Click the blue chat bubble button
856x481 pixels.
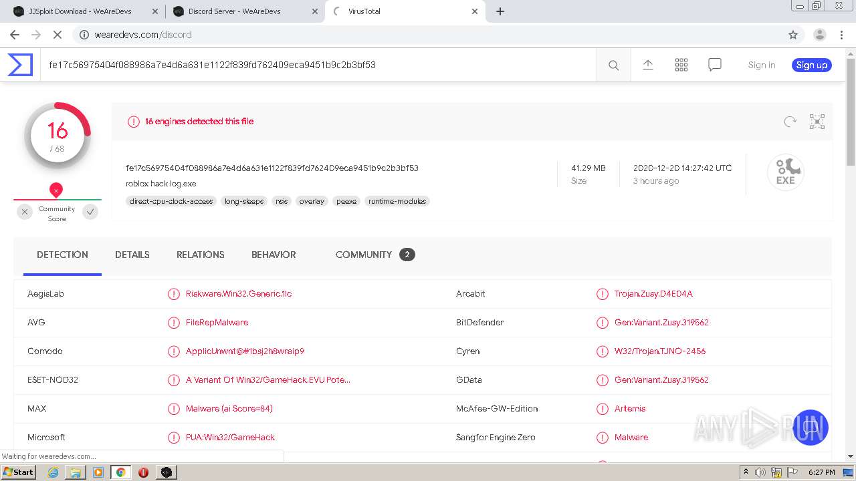811,428
